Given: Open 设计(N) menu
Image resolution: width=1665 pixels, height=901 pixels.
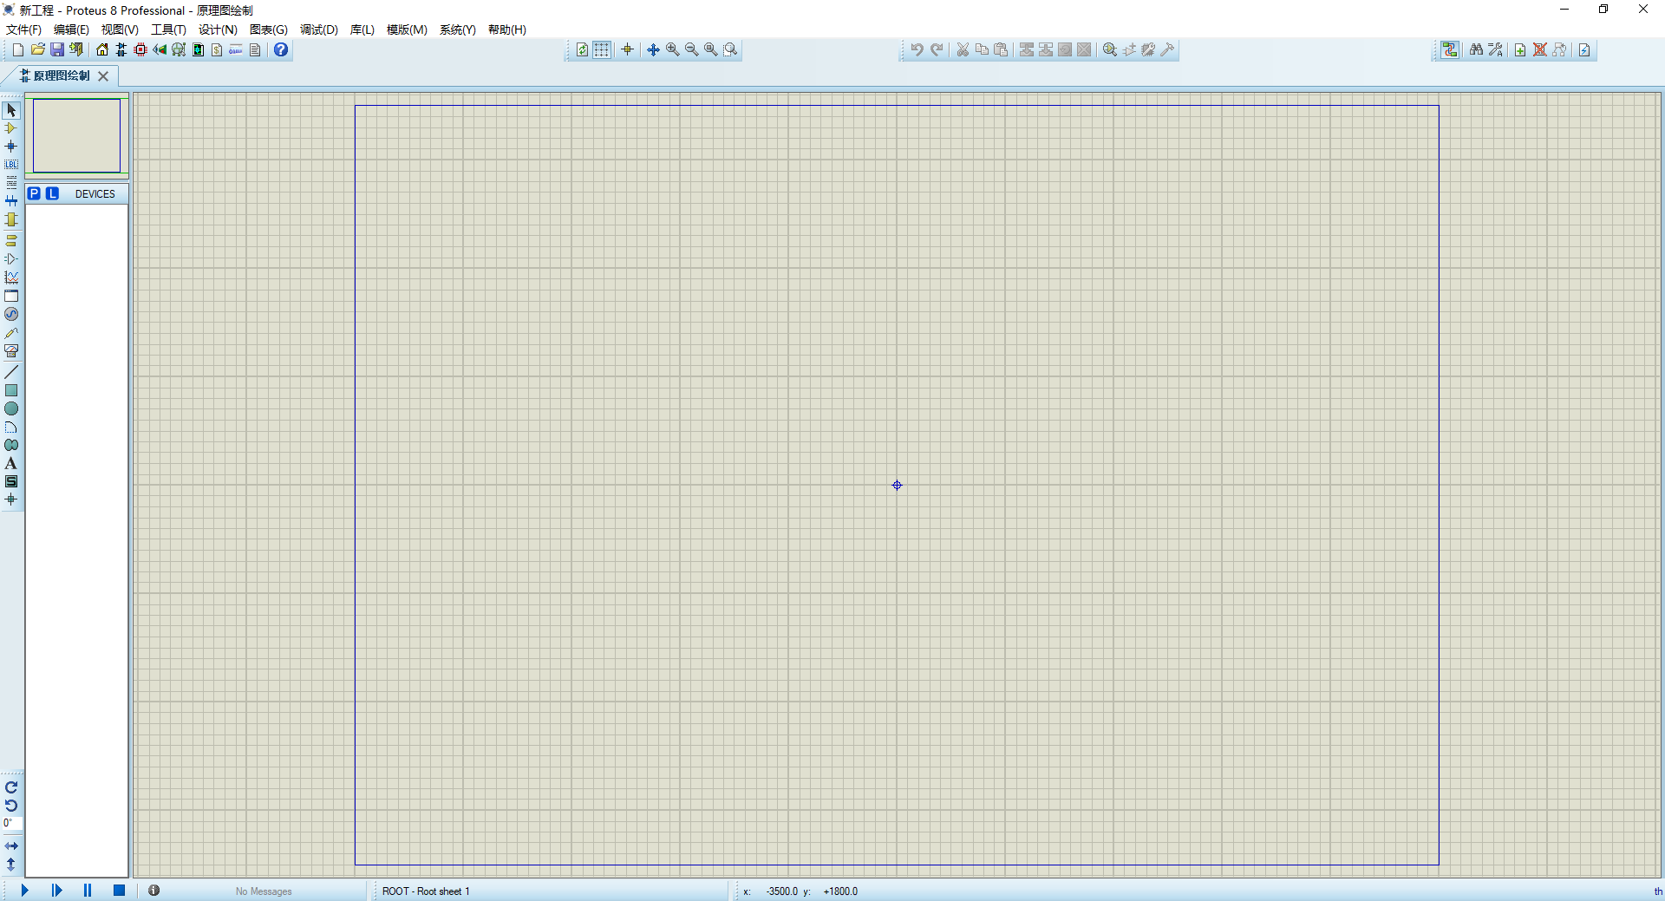Looking at the screenshot, I should (218, 29).
